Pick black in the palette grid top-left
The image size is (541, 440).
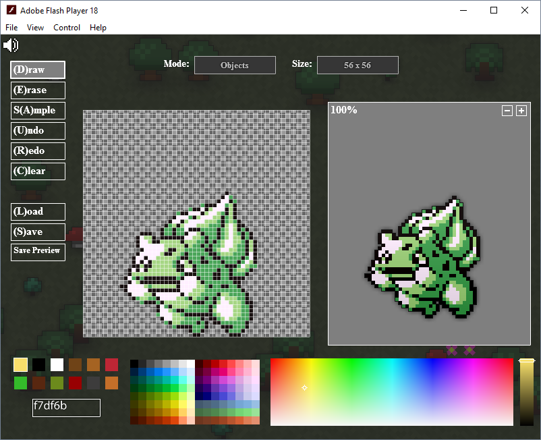pyautogui.click(x=134, y=364)
